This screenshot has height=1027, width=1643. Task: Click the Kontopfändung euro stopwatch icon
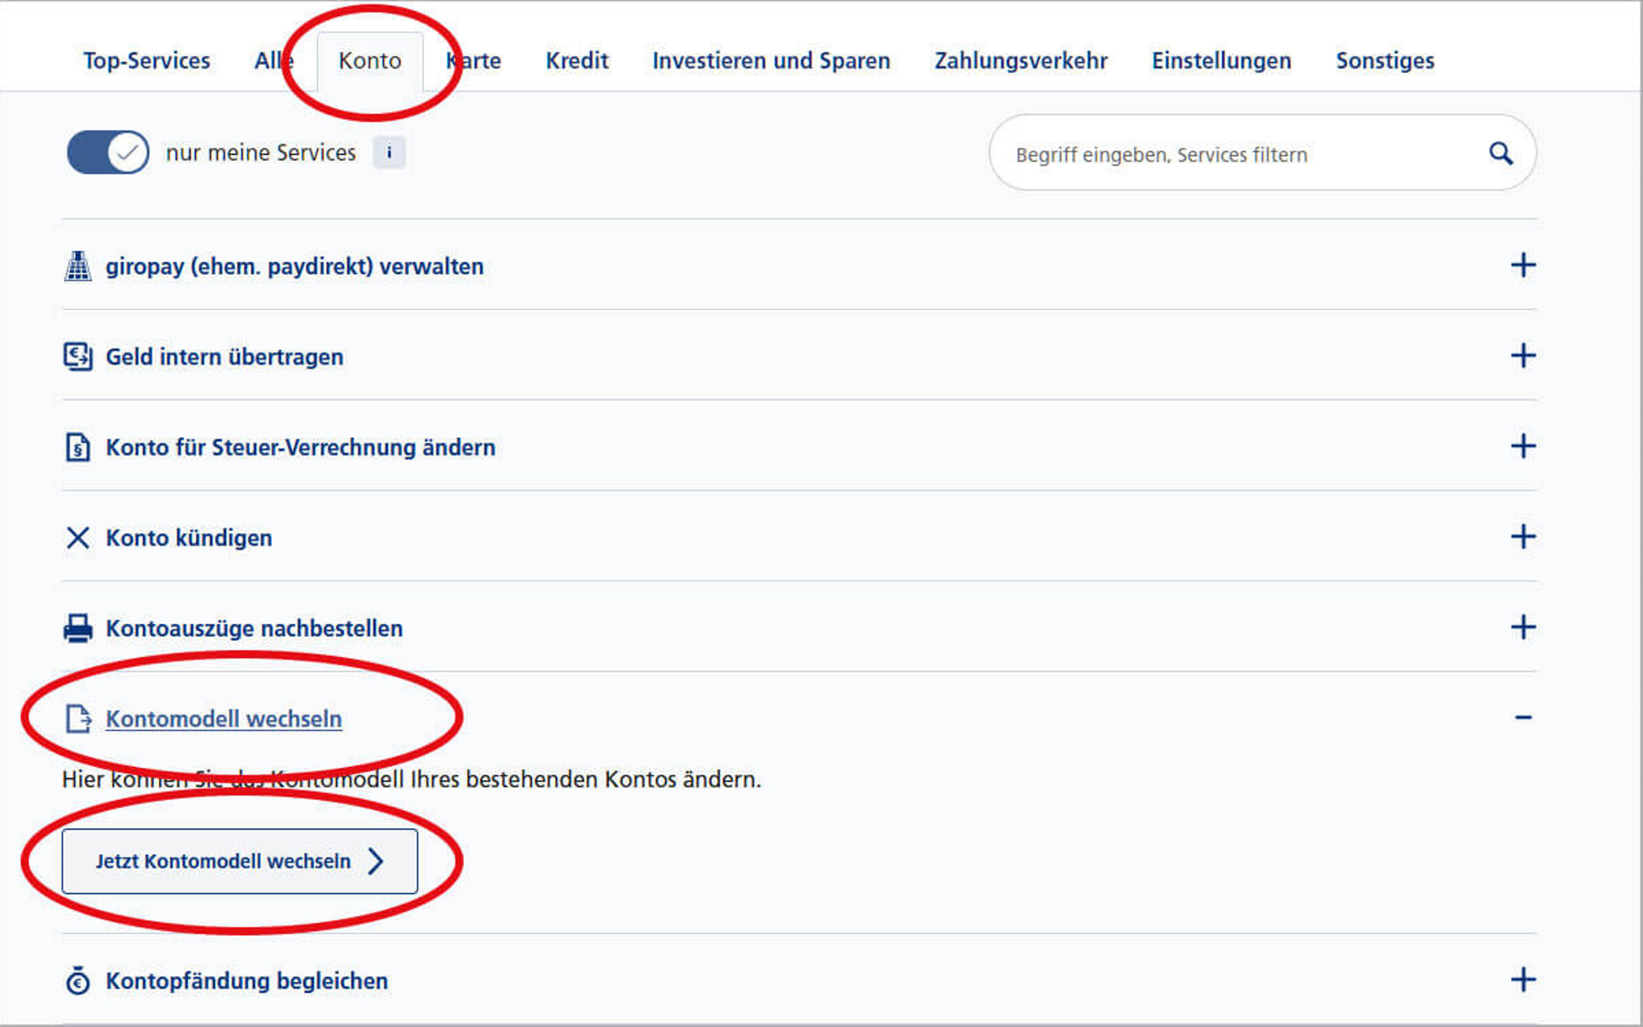click(78, 980)
